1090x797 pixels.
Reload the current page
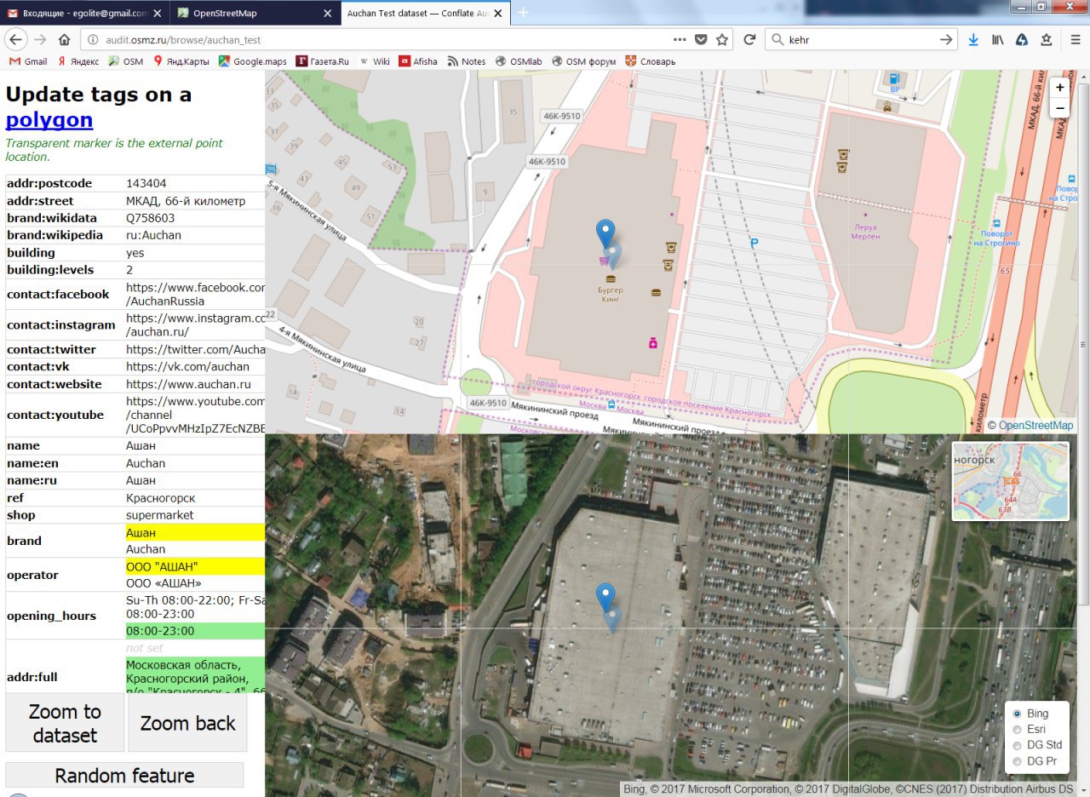[x=749, y=39]
